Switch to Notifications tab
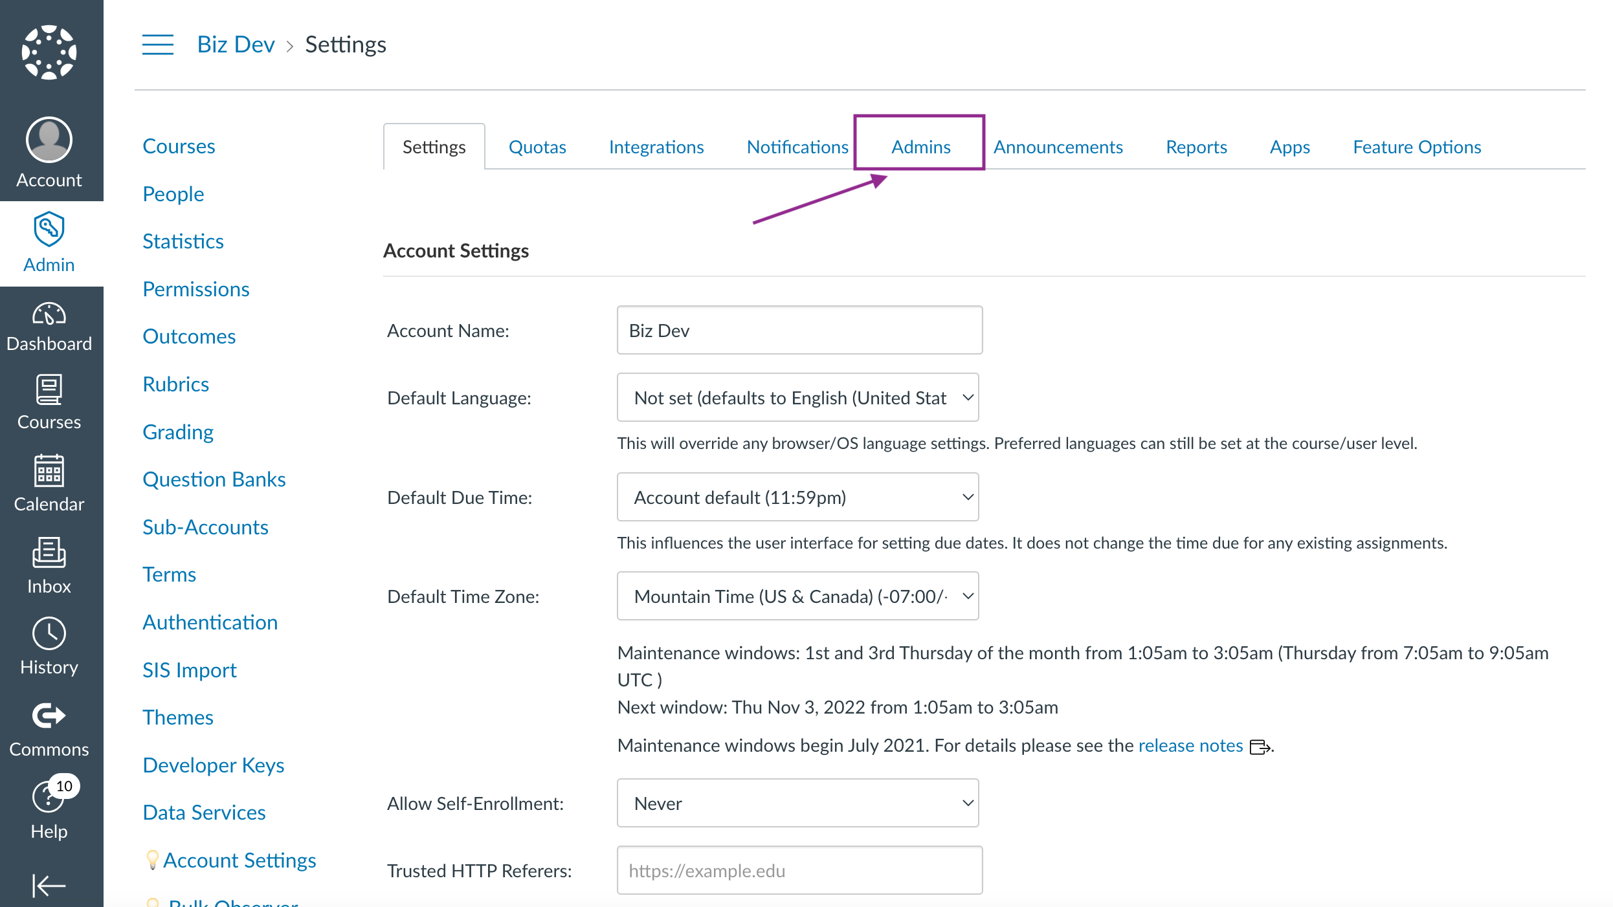 point(797,146)
